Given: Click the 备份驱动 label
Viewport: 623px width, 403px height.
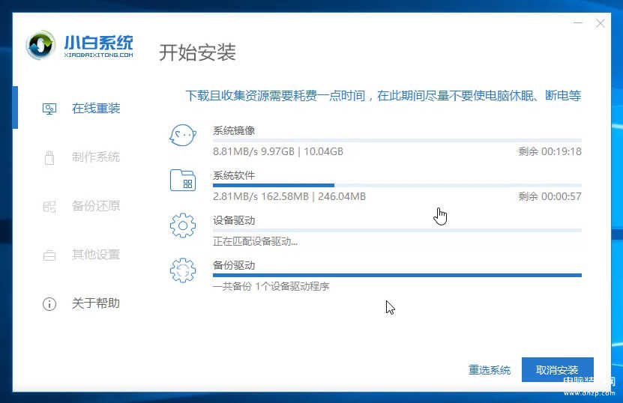Looking at the screenshot, I should coord(234,265).
